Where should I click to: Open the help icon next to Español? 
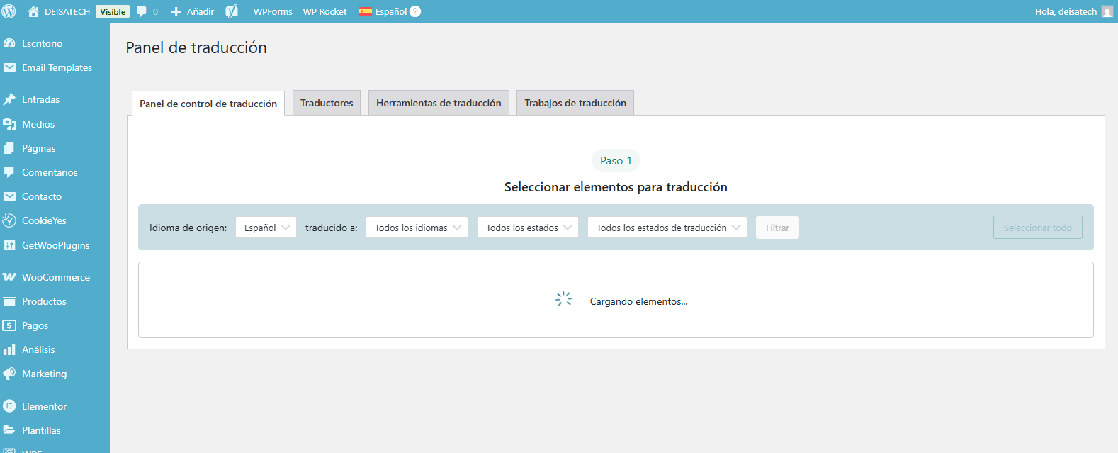coord(415,11)
